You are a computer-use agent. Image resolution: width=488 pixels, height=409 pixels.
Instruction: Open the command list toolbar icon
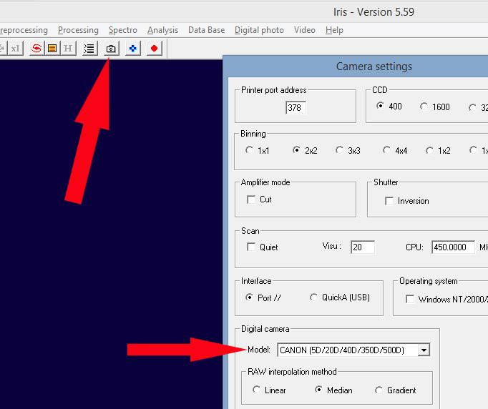[x=89, y=49]
